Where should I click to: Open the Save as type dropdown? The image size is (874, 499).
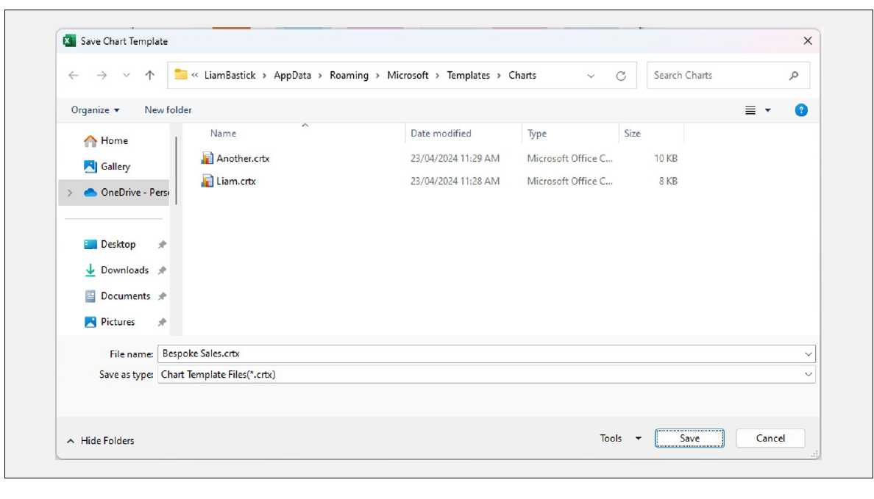click(806, 374)
